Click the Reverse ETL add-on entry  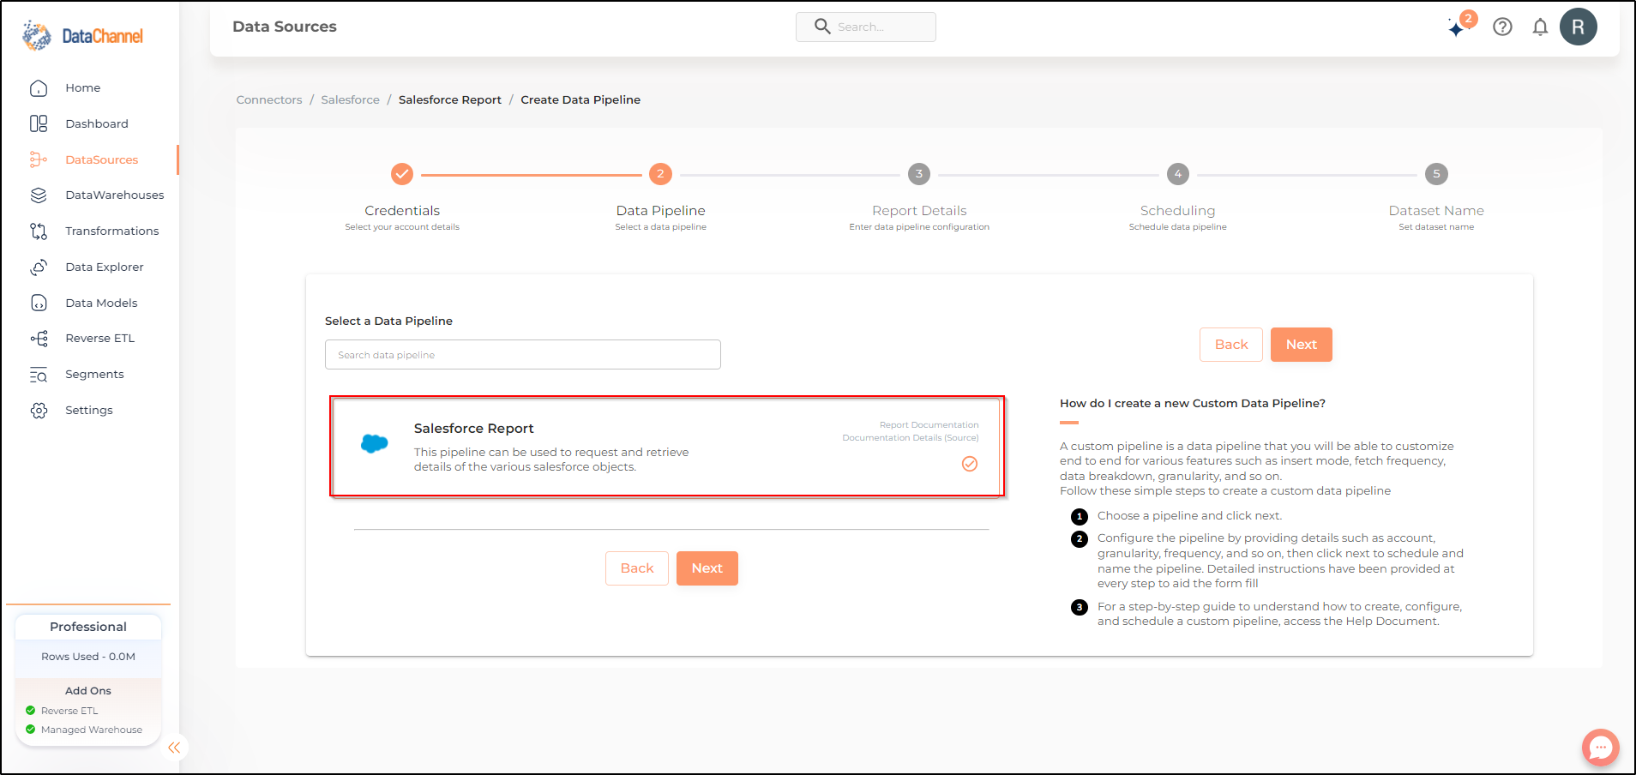pos(69,711)
